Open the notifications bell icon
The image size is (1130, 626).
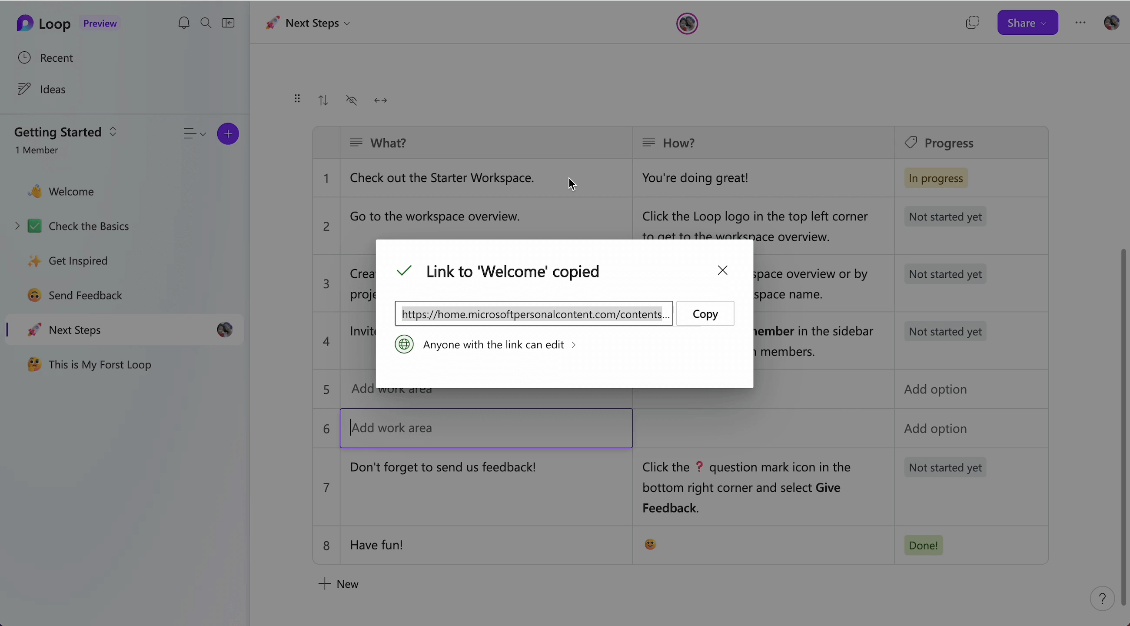(x=184, y=23)
